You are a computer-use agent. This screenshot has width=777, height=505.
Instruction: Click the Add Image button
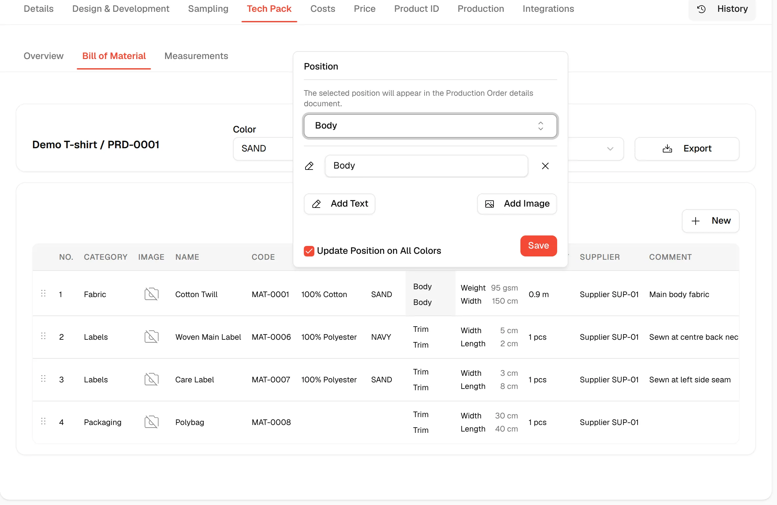tap(517, 204)
